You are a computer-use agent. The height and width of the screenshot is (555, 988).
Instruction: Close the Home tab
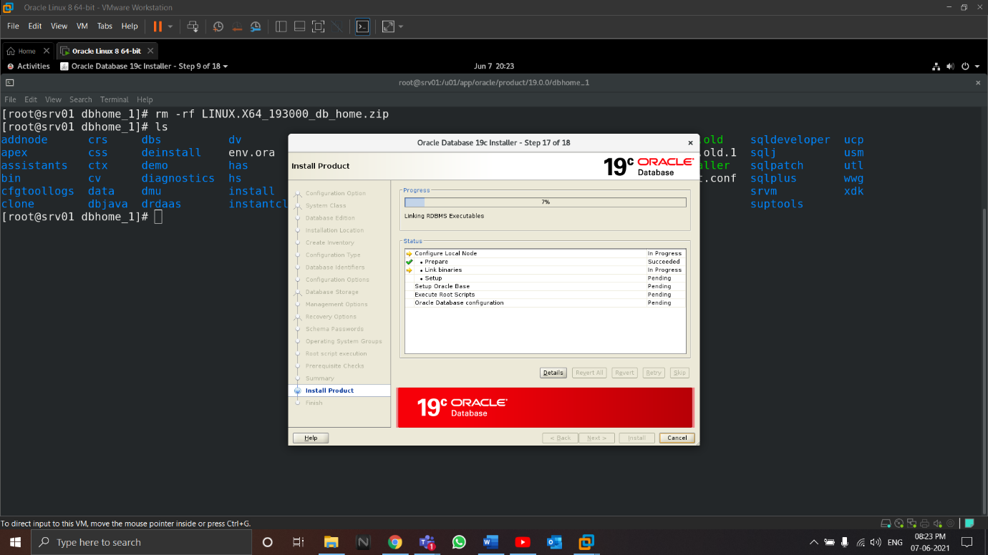tap(47, 51)
